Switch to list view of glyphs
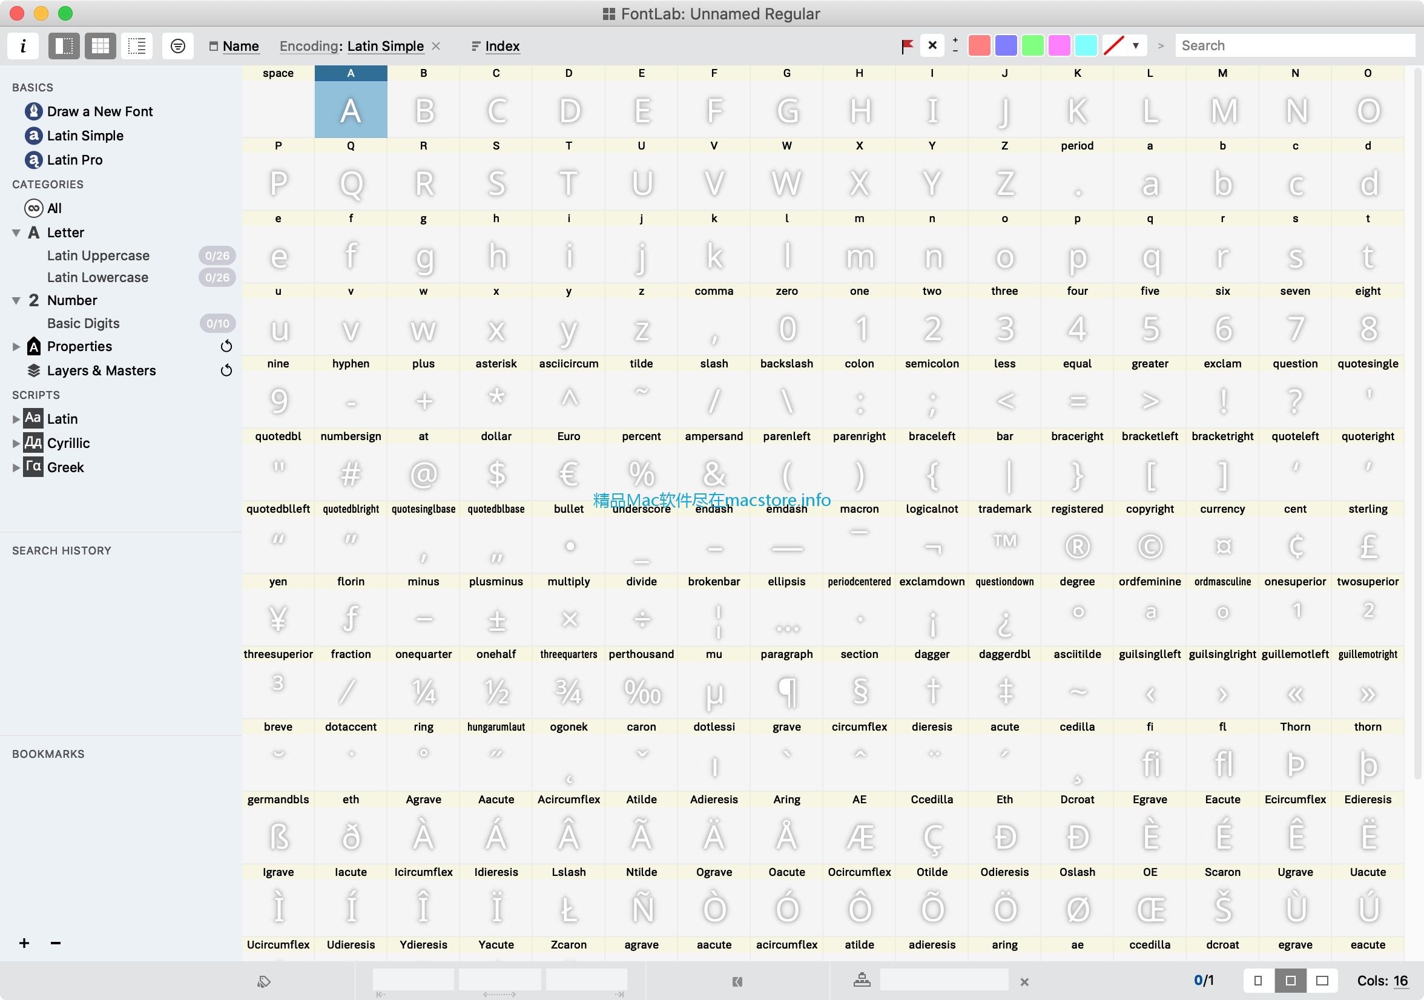Image resolution: width=1424 pixels, height=1000 pixels. [137, 46]
